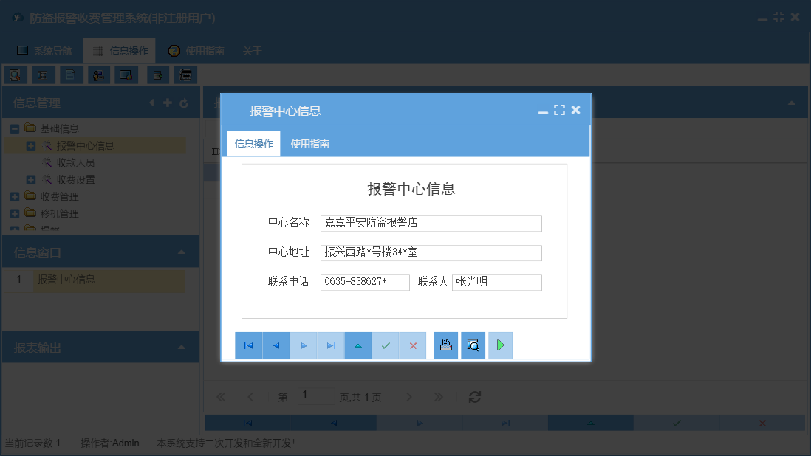
Task: Click the document icon on the main toolbar
Action: 70,75
